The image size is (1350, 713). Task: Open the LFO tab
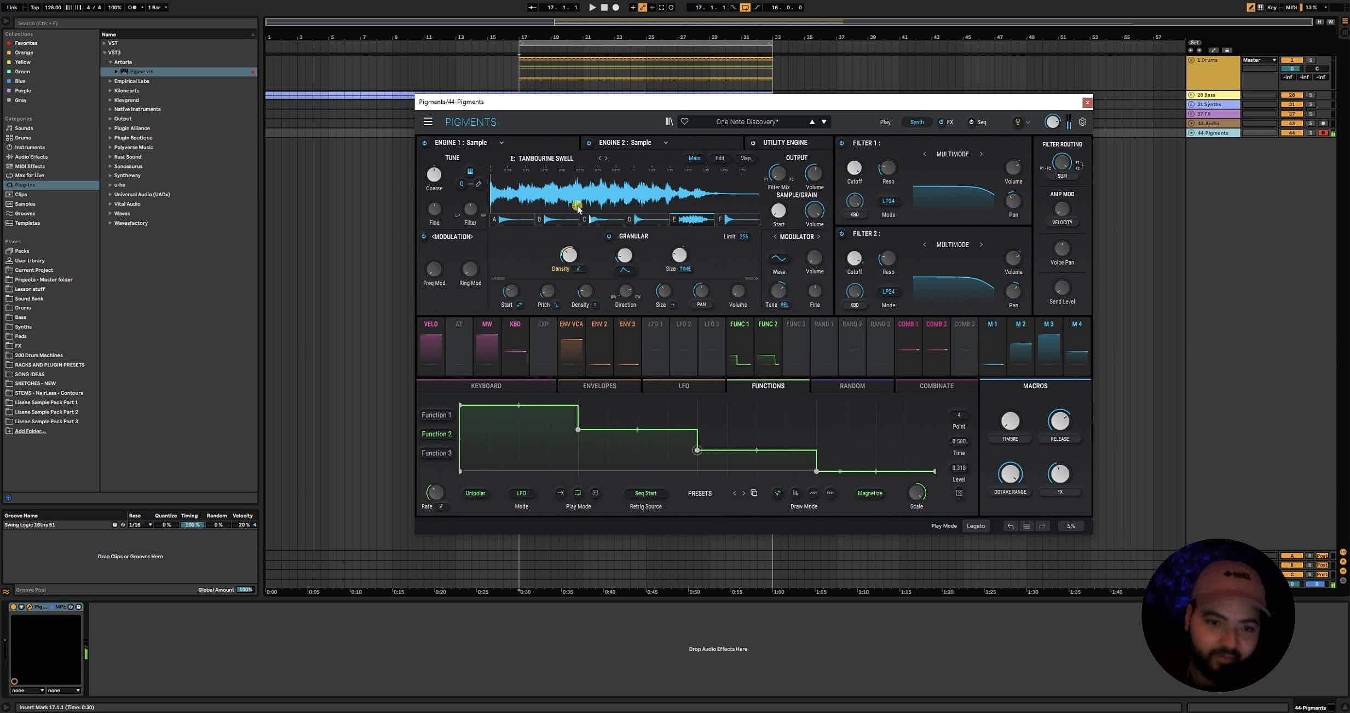(x=684, y=386)
